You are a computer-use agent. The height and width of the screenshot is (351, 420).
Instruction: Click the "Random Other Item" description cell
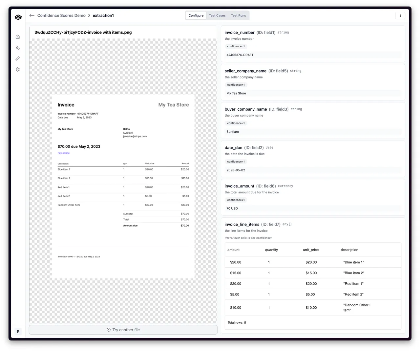(357, 308)
